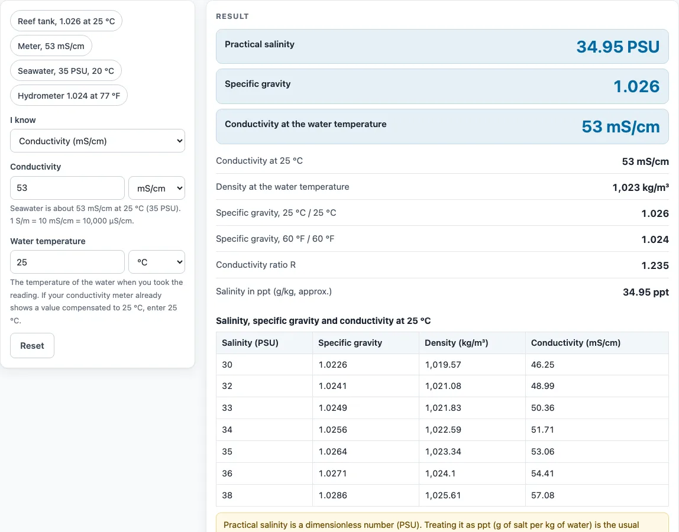Click specific gravity cell 1.0241
The image size is (679, 532).
point(366,386)
